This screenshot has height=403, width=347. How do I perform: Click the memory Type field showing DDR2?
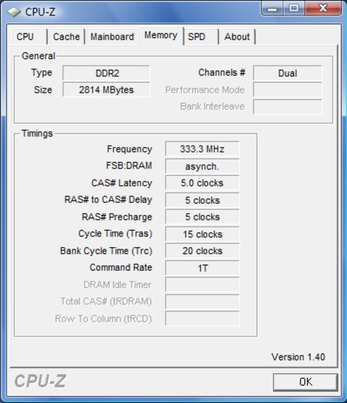pos(106,73)
